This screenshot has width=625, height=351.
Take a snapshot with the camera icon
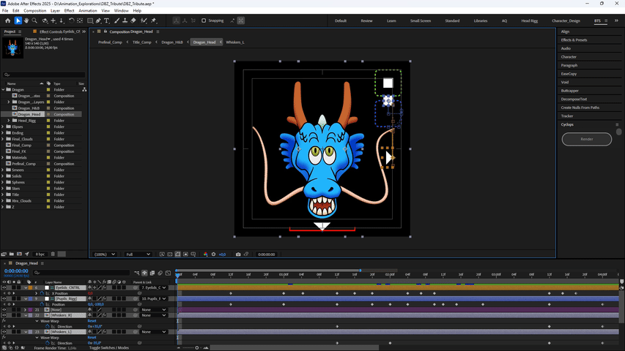click(x=238, y=254)
